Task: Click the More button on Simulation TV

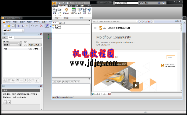Action: click(171, 57)
